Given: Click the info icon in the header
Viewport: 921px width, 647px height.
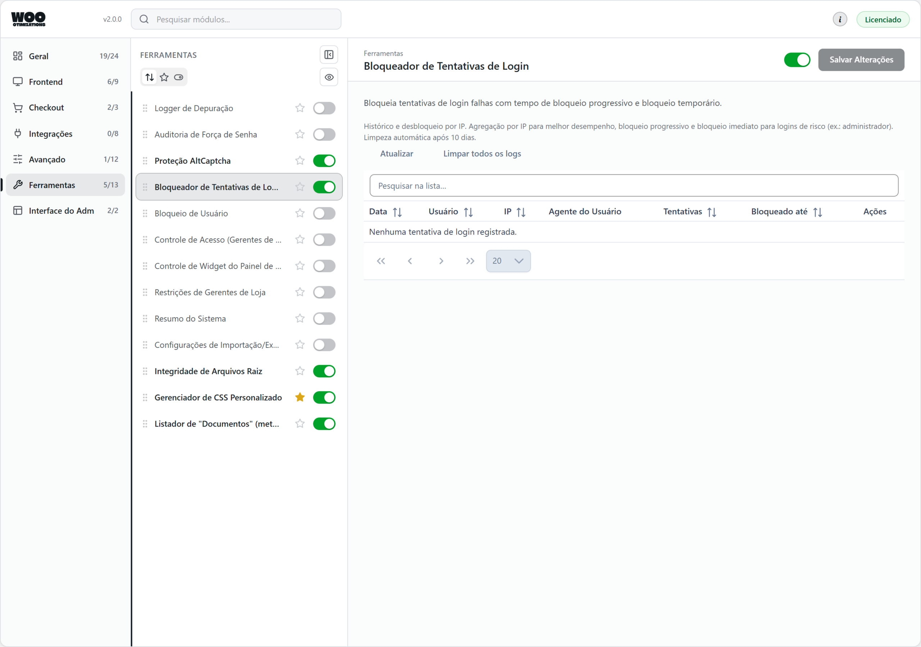Looking at the screenshot, I should [840, 19].
